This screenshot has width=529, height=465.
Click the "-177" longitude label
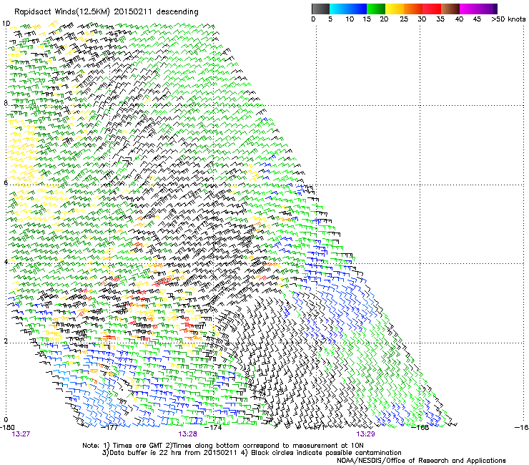(x=110, y=428)
